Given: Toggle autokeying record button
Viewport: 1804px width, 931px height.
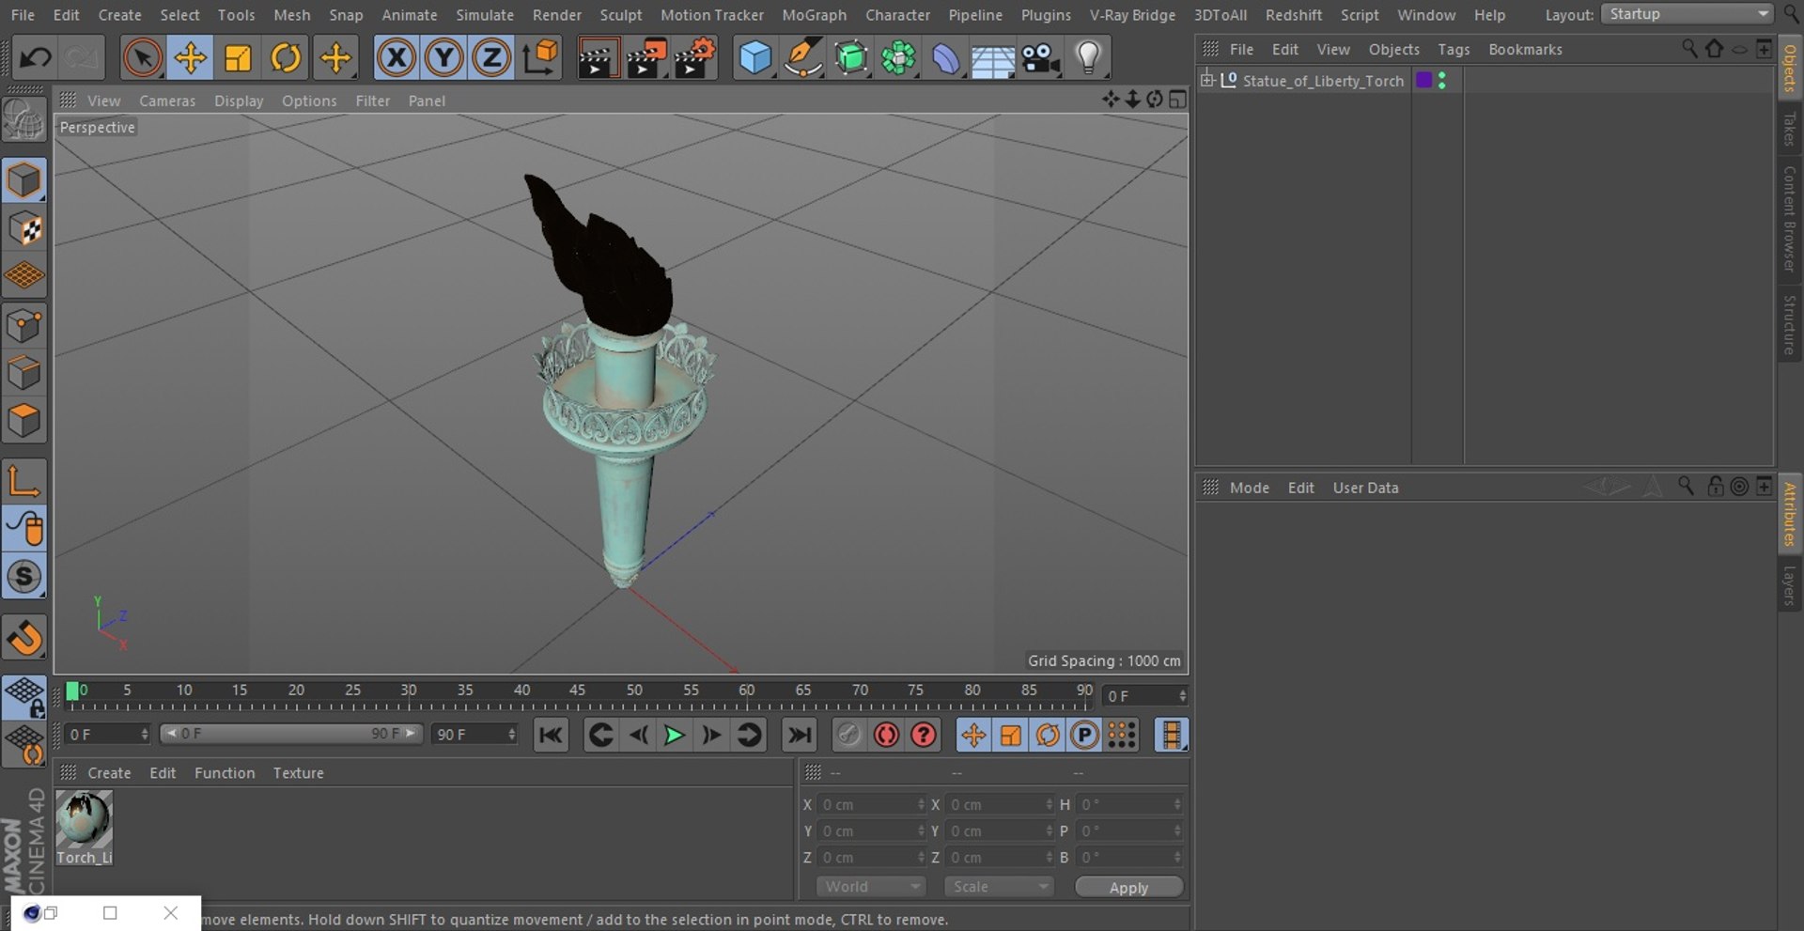Looking at the screenshot, I should pos(886,735).
